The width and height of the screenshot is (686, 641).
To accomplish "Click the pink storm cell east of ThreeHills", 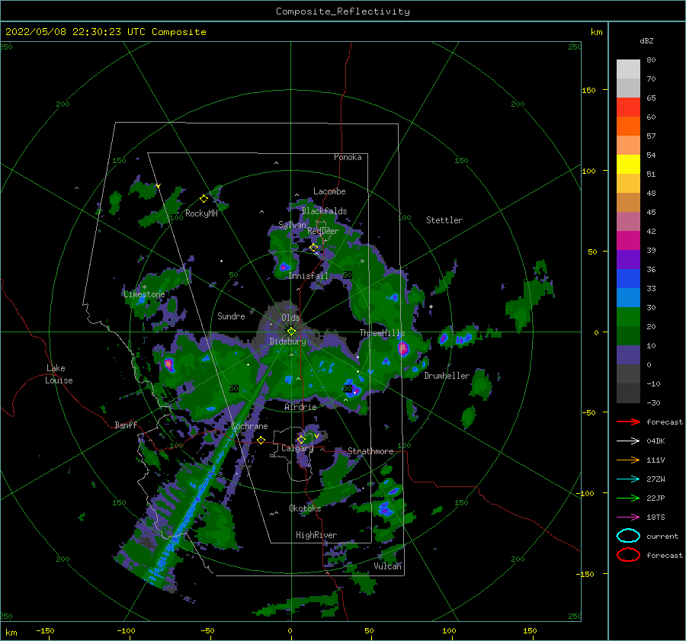I will coord(403,348).
